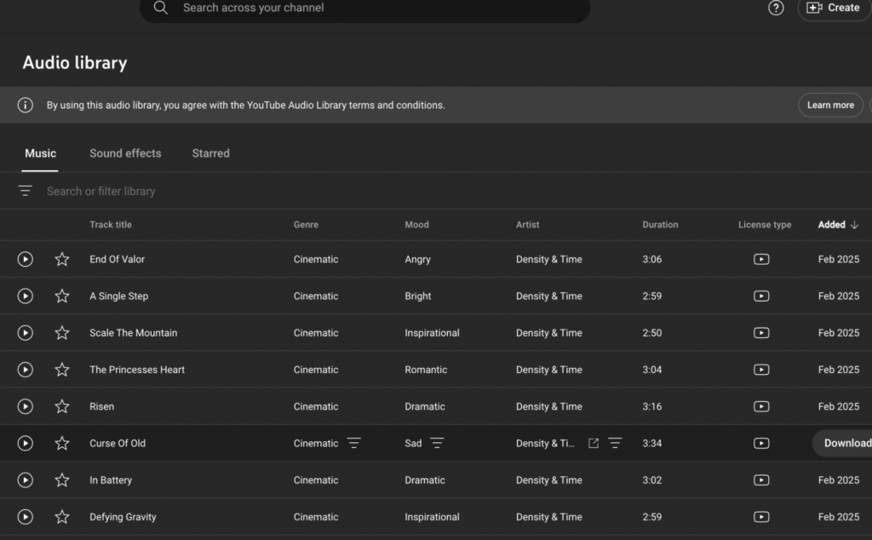Click the Genre column header
Viewport: 872px width, 540px height.
click(306, 225)
